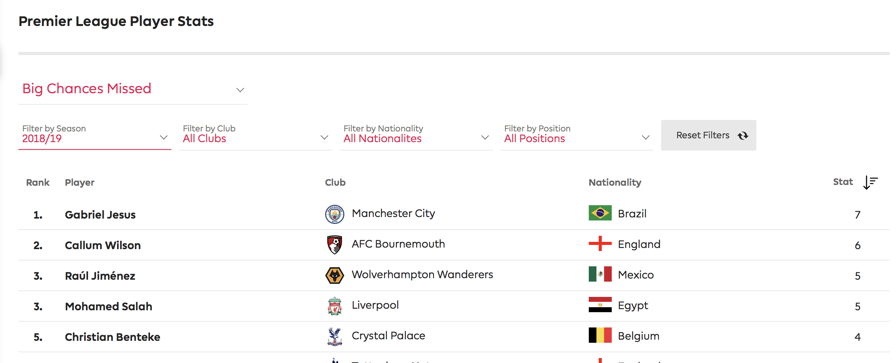Click the AFC Bournemouth club crest
Viewport: 896px width, 363px height.
[334, 245]
